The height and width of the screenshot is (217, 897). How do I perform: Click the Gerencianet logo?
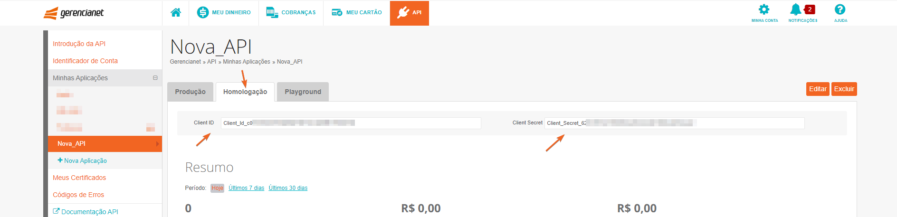point(74,13)
